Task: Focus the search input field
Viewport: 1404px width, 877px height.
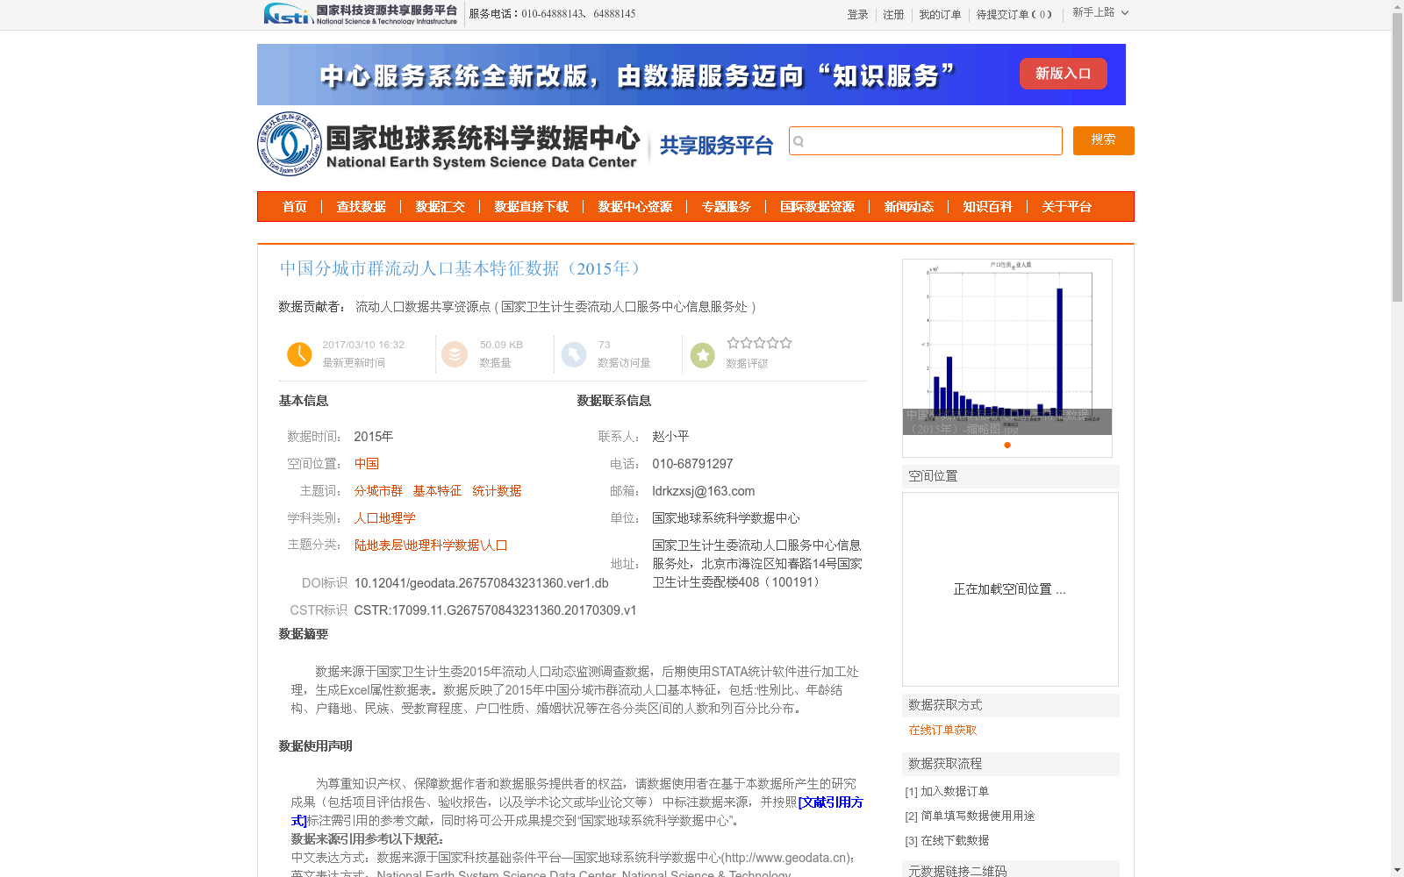Action: click(x=926, y=141)
